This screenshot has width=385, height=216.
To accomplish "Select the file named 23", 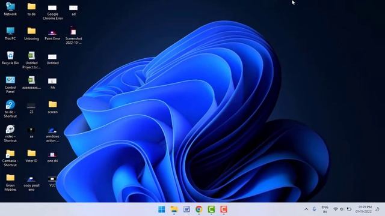I will [x=31, y=108].
